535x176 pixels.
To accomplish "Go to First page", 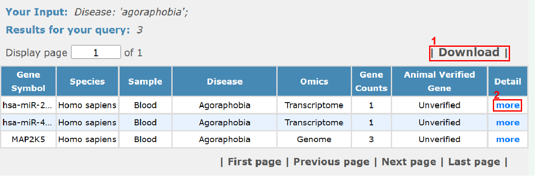I will (254, 162).
